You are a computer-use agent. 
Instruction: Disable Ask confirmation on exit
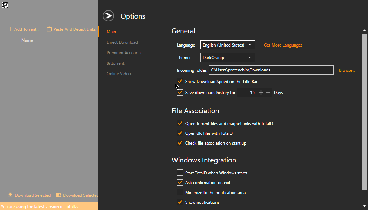click(180, 183)
